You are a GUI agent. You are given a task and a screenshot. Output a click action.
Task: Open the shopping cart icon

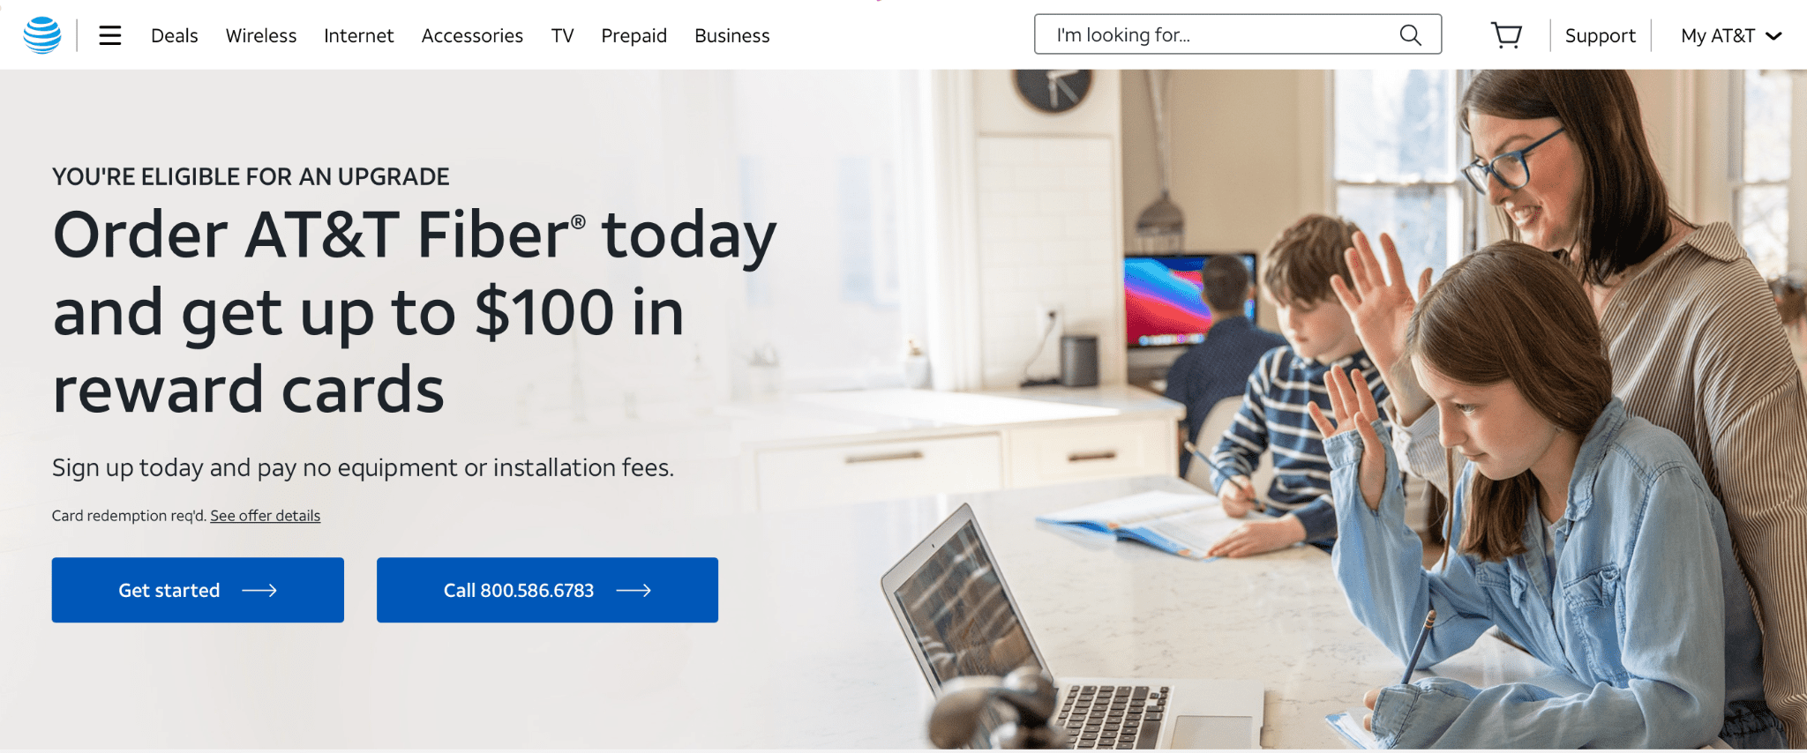pyautogui.click(x=1507, y=35)
